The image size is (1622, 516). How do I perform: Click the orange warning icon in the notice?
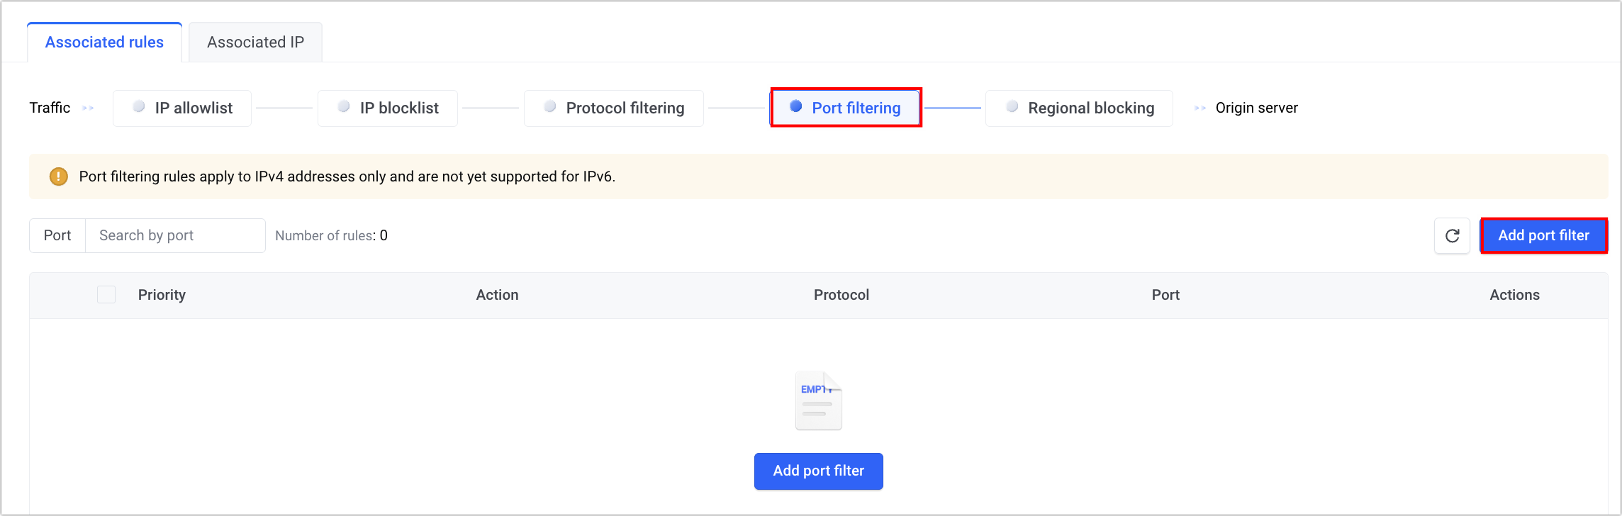[x=59, y=176]
